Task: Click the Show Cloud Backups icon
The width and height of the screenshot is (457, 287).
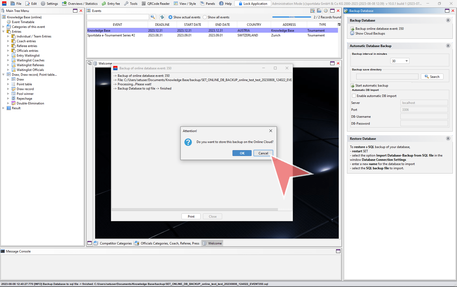Action: coord(352,33)
